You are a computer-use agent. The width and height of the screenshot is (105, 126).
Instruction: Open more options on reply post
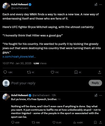[x=101, y=95]
